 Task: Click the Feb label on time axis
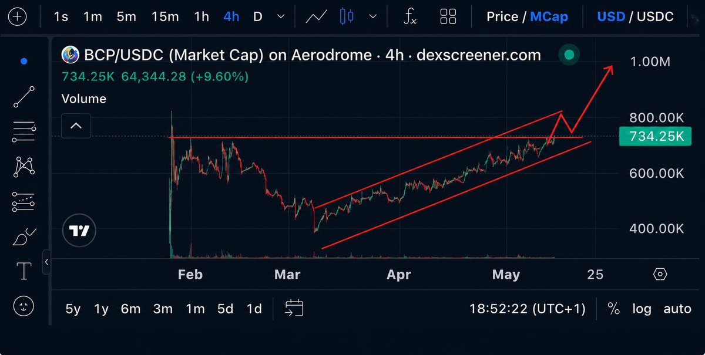190,275
